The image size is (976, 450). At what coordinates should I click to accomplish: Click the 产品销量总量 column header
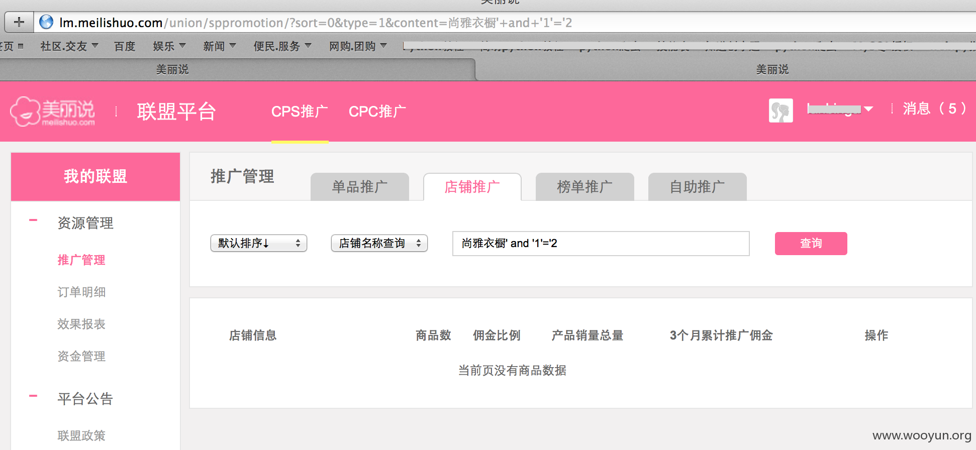click(587, 335)
